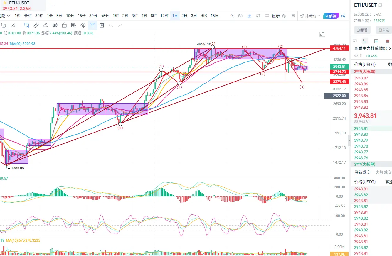
Task: Toggle the 已自选 favorite button
Action: (x=384, y=30)
